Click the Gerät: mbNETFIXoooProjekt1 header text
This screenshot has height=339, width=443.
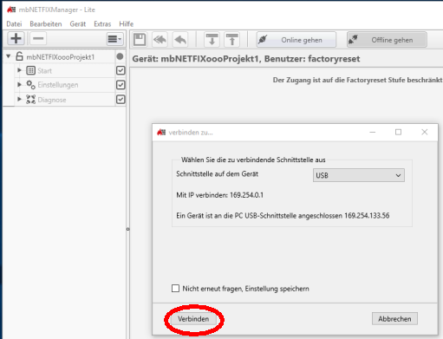tap(246, 59)
